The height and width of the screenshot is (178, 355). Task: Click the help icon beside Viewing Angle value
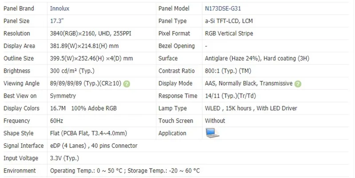[x=127, y=83]
